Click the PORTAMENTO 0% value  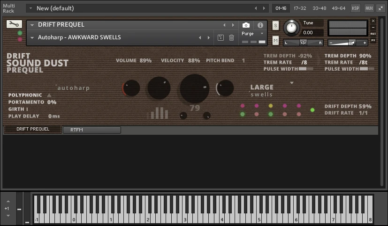coord(52,102)
